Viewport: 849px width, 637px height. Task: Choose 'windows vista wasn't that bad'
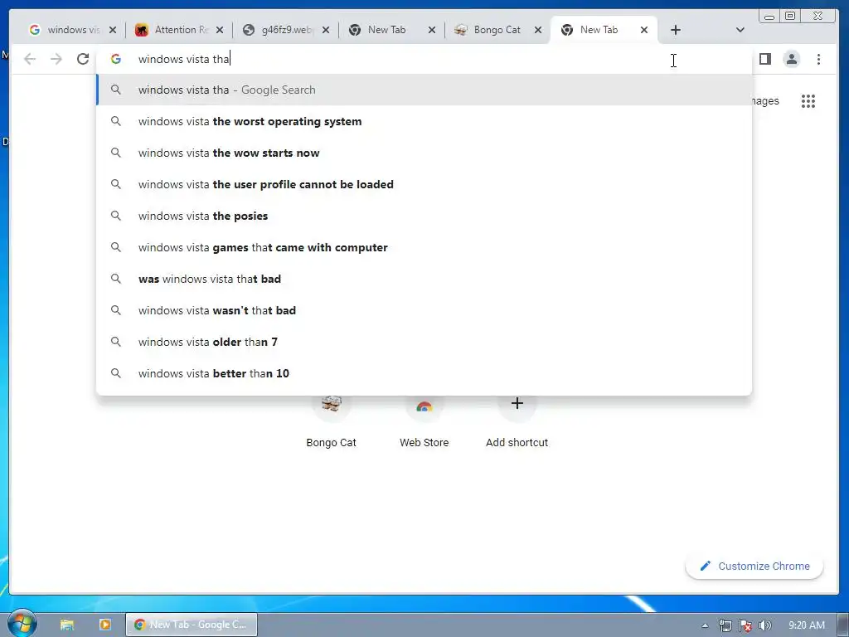pos(424,310)
